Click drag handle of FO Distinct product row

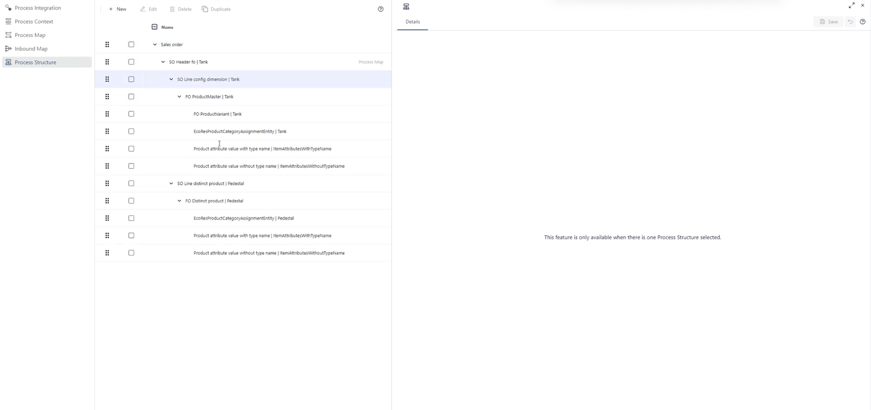click(x=107, y=201)
